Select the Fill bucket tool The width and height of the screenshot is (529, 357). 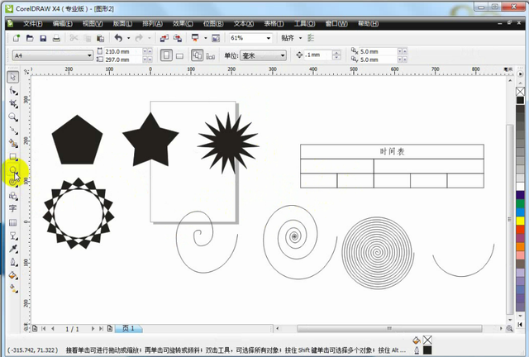pos(13,275)
